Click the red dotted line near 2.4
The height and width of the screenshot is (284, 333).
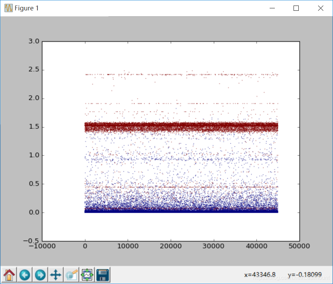click(181, 75)
